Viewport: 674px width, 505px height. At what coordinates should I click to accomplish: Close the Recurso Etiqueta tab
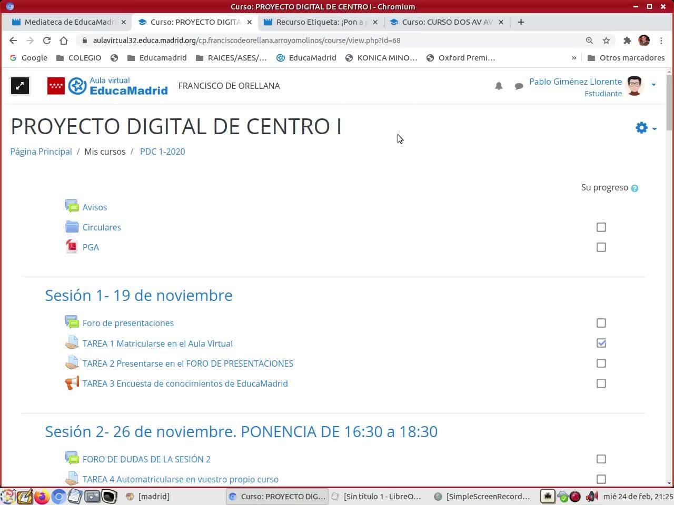pos(375,22)
